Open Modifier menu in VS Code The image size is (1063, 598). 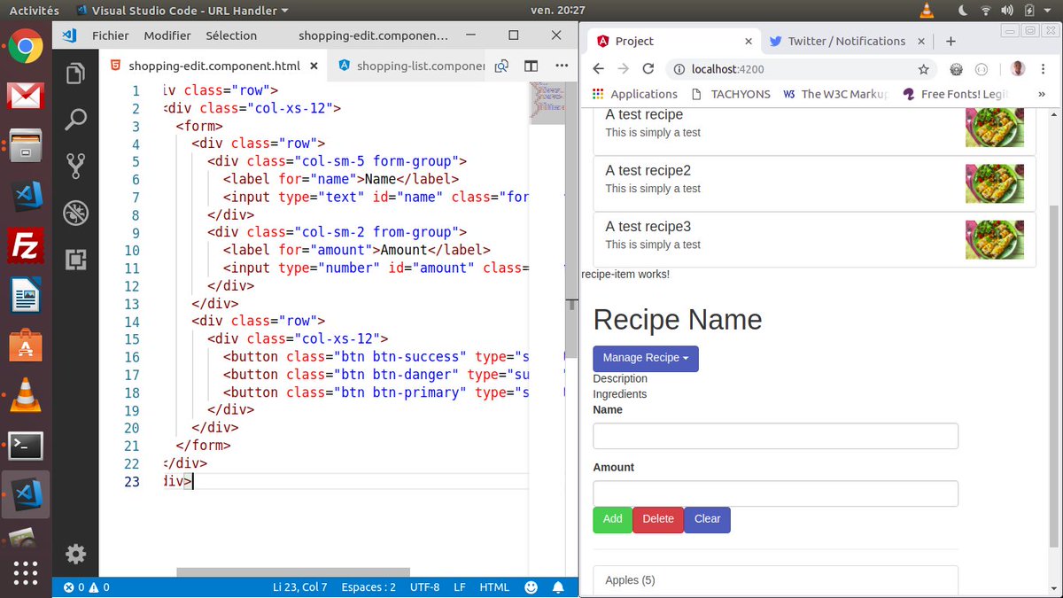(x=167, y=35)
